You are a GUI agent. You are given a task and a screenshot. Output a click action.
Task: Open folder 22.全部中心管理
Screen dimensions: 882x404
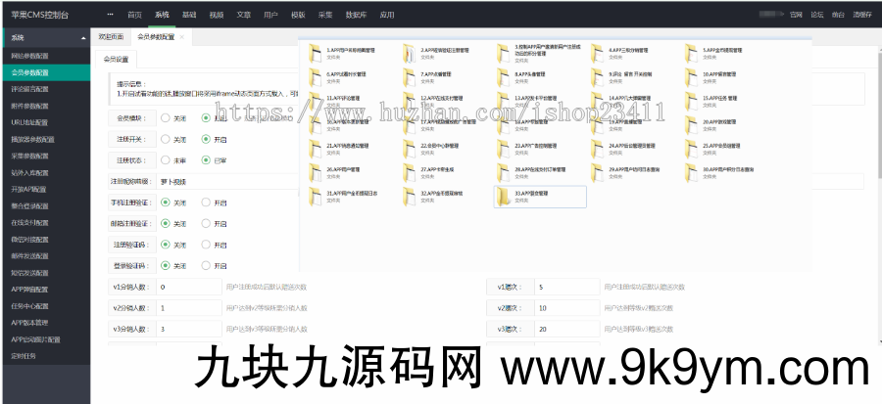click(x=412, y=148)
